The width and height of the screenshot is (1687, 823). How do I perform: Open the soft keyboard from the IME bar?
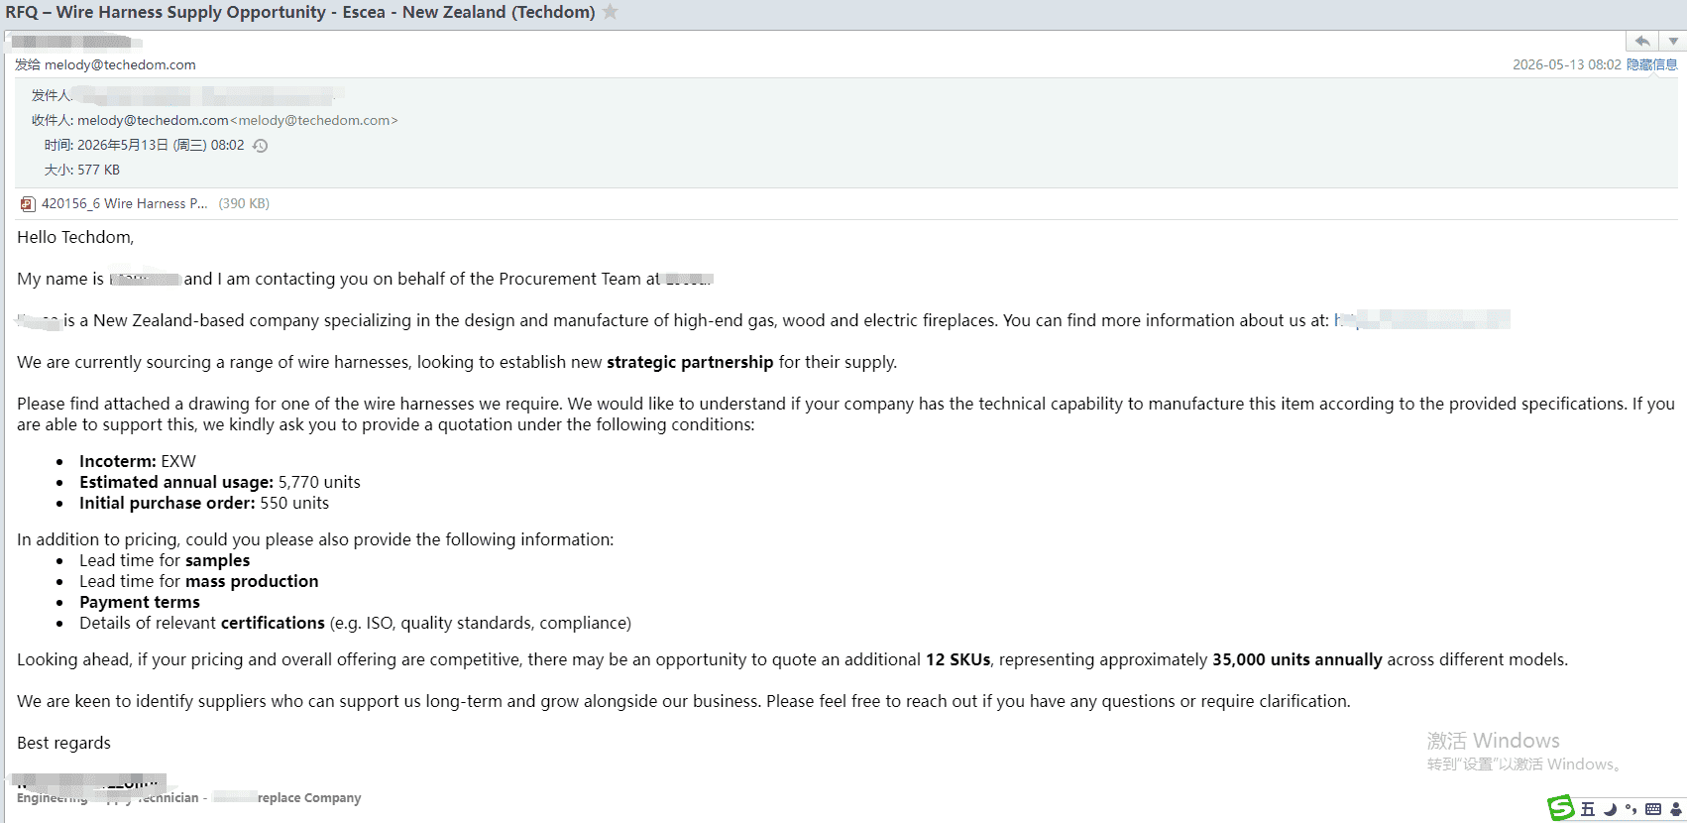point(1652,809)
